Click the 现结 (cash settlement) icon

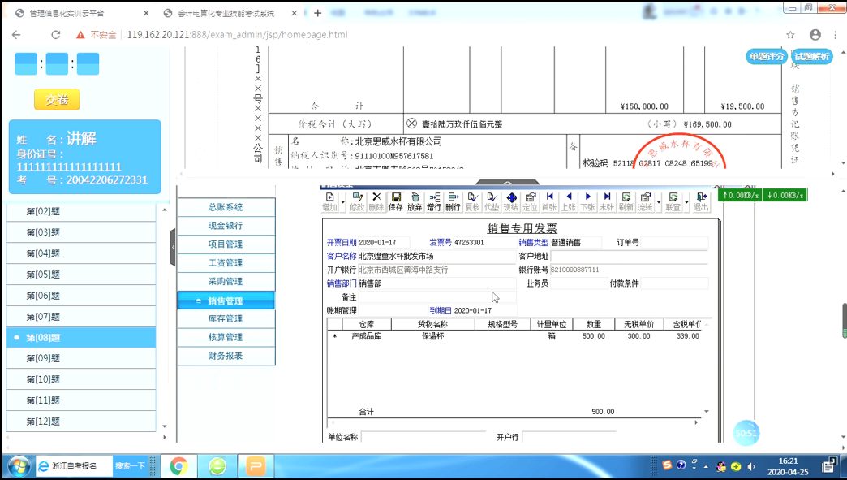click(x=511, y=201)
